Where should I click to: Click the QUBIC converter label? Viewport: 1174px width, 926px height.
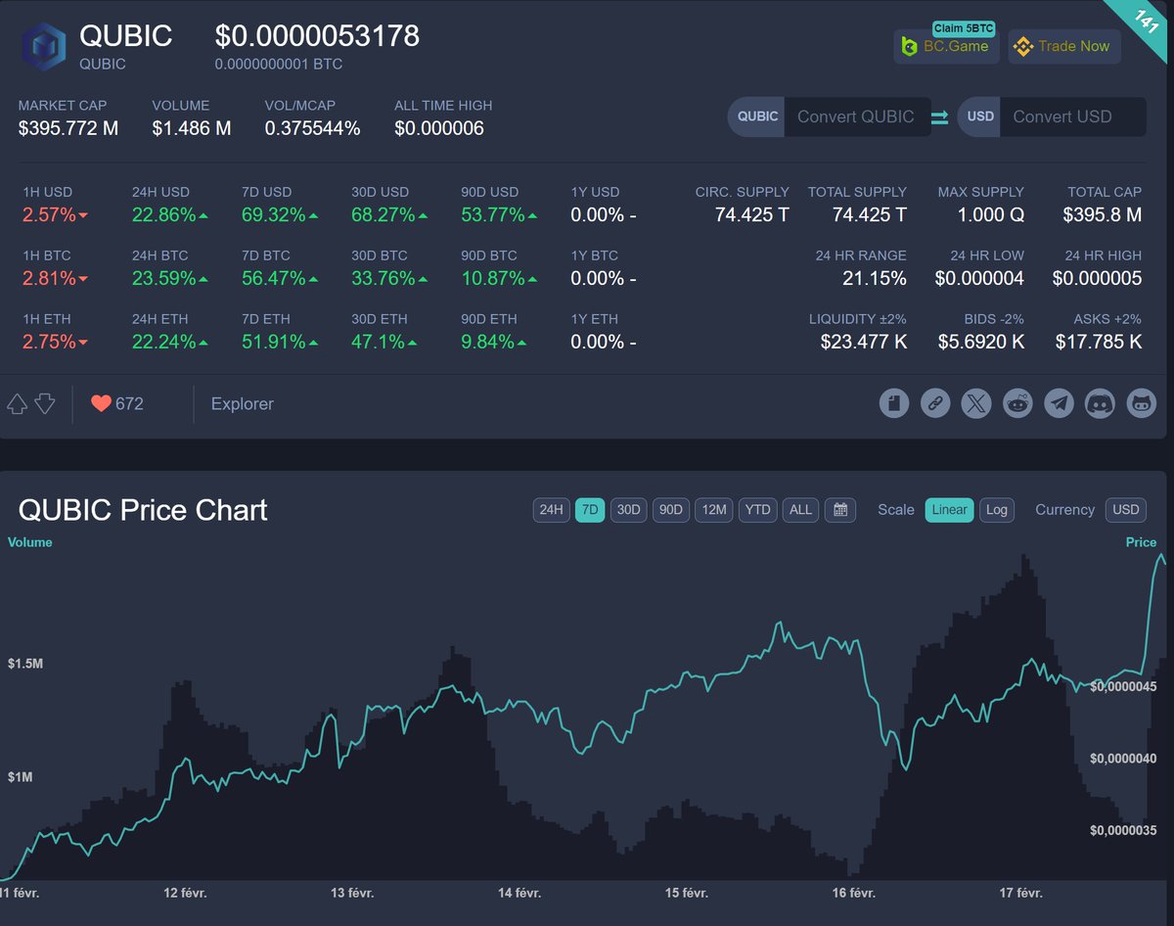point(757,116)
